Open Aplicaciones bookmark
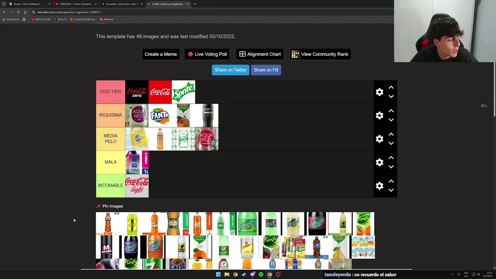The height and width of the screenshot is (279, 496). [x=11, y=19]
